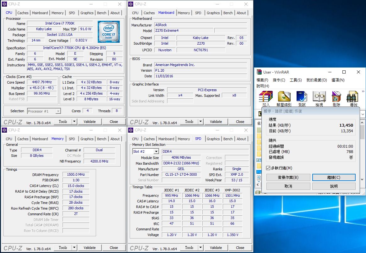
Task: Click the WinRAR result speed '13,450'
Action: pos(346,125)
